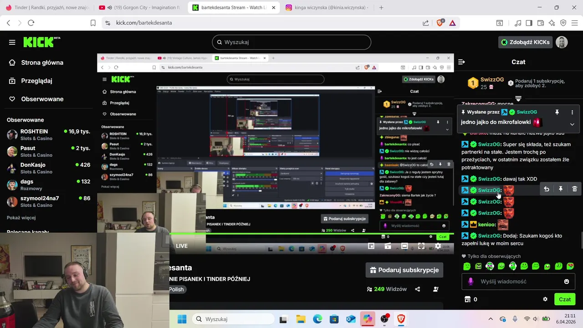Open the emoji picker in chat input
The height and width of the screenshot is (328, 583).
tap(567, 282)
